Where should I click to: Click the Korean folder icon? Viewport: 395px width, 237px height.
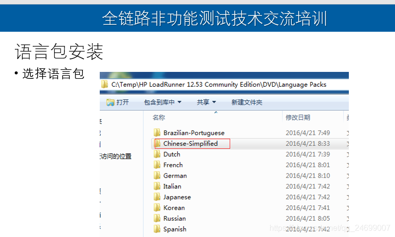157,208
